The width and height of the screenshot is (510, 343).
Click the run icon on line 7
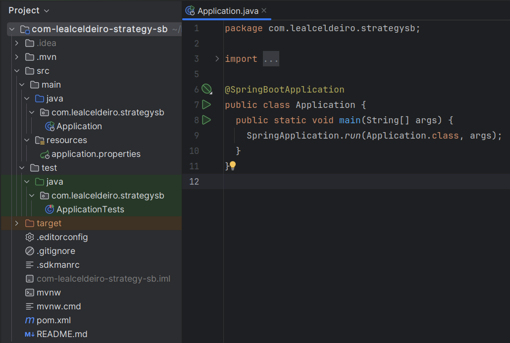tap(206, 104)
